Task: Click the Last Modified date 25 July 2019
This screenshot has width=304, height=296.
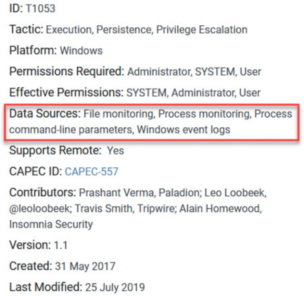Action: pyautogui.click(x=115, y=287)
